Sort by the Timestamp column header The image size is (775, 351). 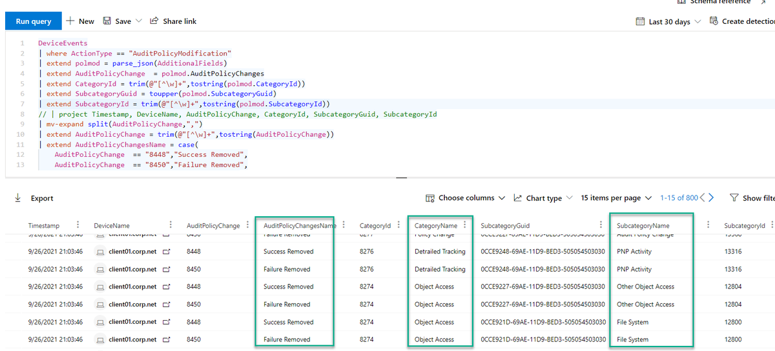coord(44,226)
